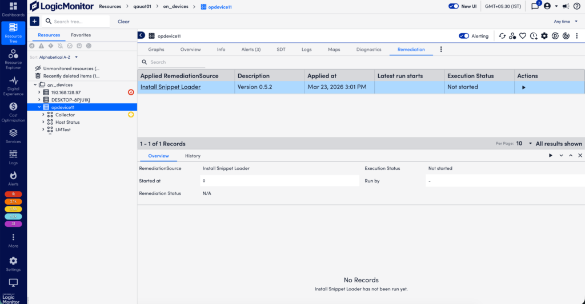Open Resource Explorer in sidebar
585x304 pixels.
[13, 59]
